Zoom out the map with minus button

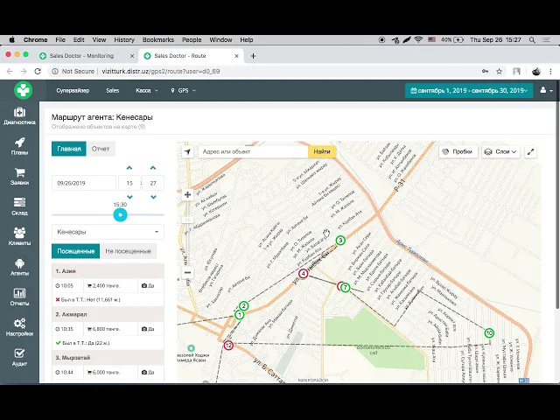point(187,273)
